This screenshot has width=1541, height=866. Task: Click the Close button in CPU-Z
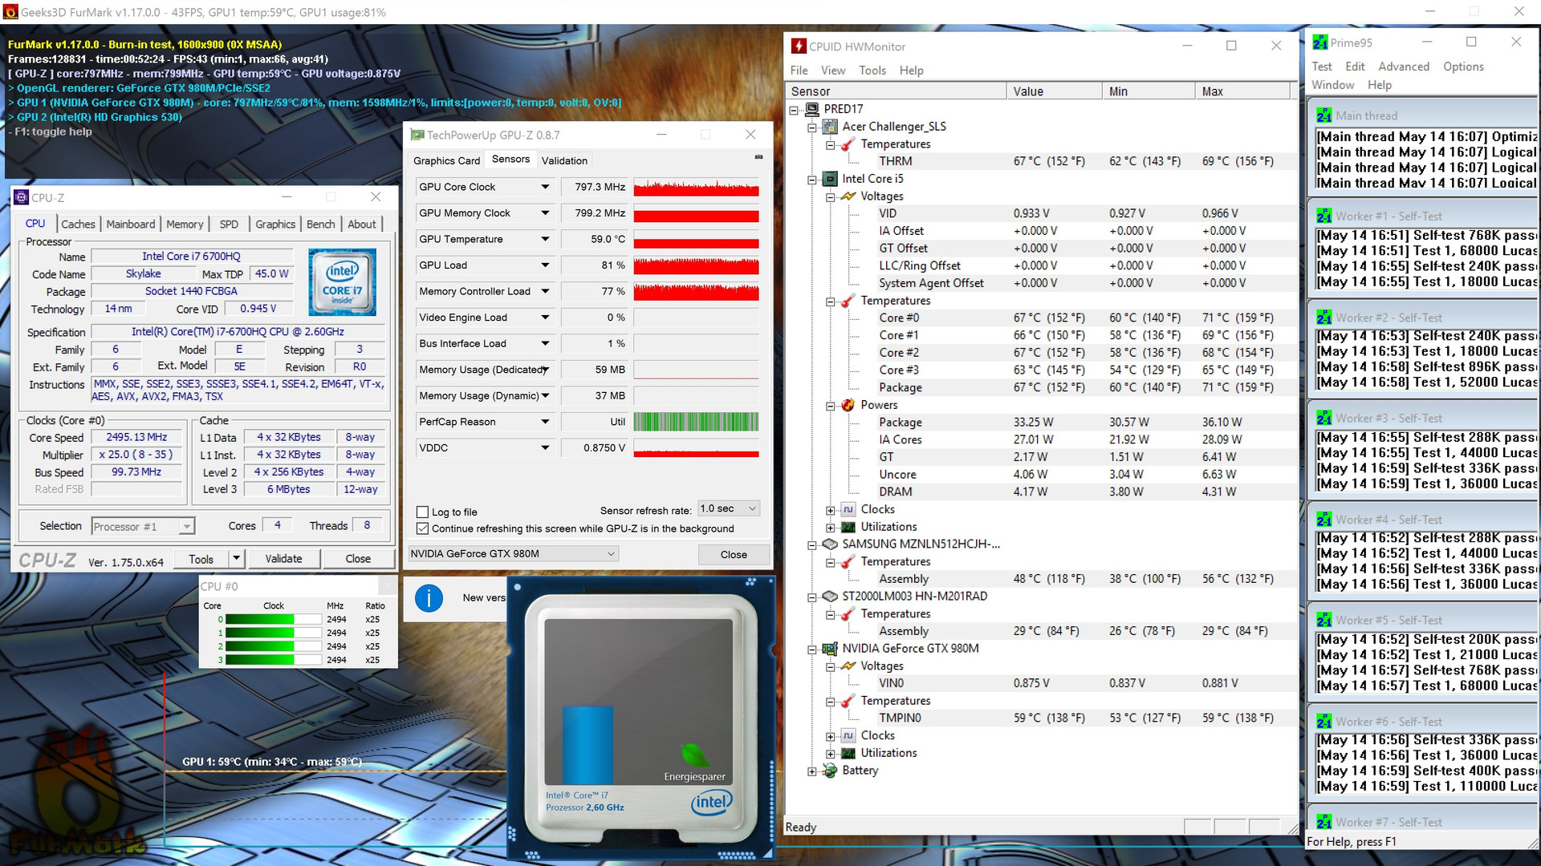(x=358, y=559)
